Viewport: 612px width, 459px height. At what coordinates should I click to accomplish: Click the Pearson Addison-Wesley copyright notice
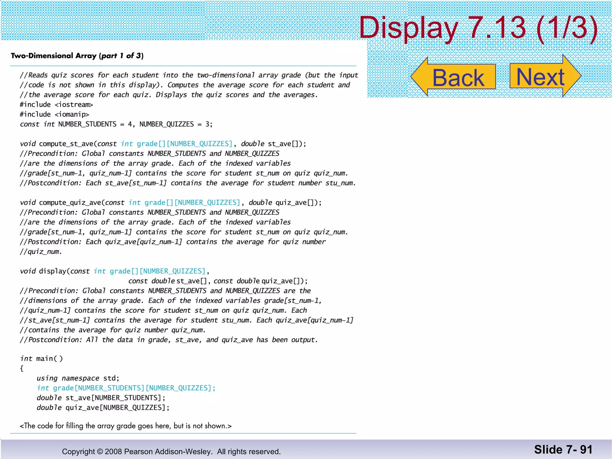click(x=171, y=452)
